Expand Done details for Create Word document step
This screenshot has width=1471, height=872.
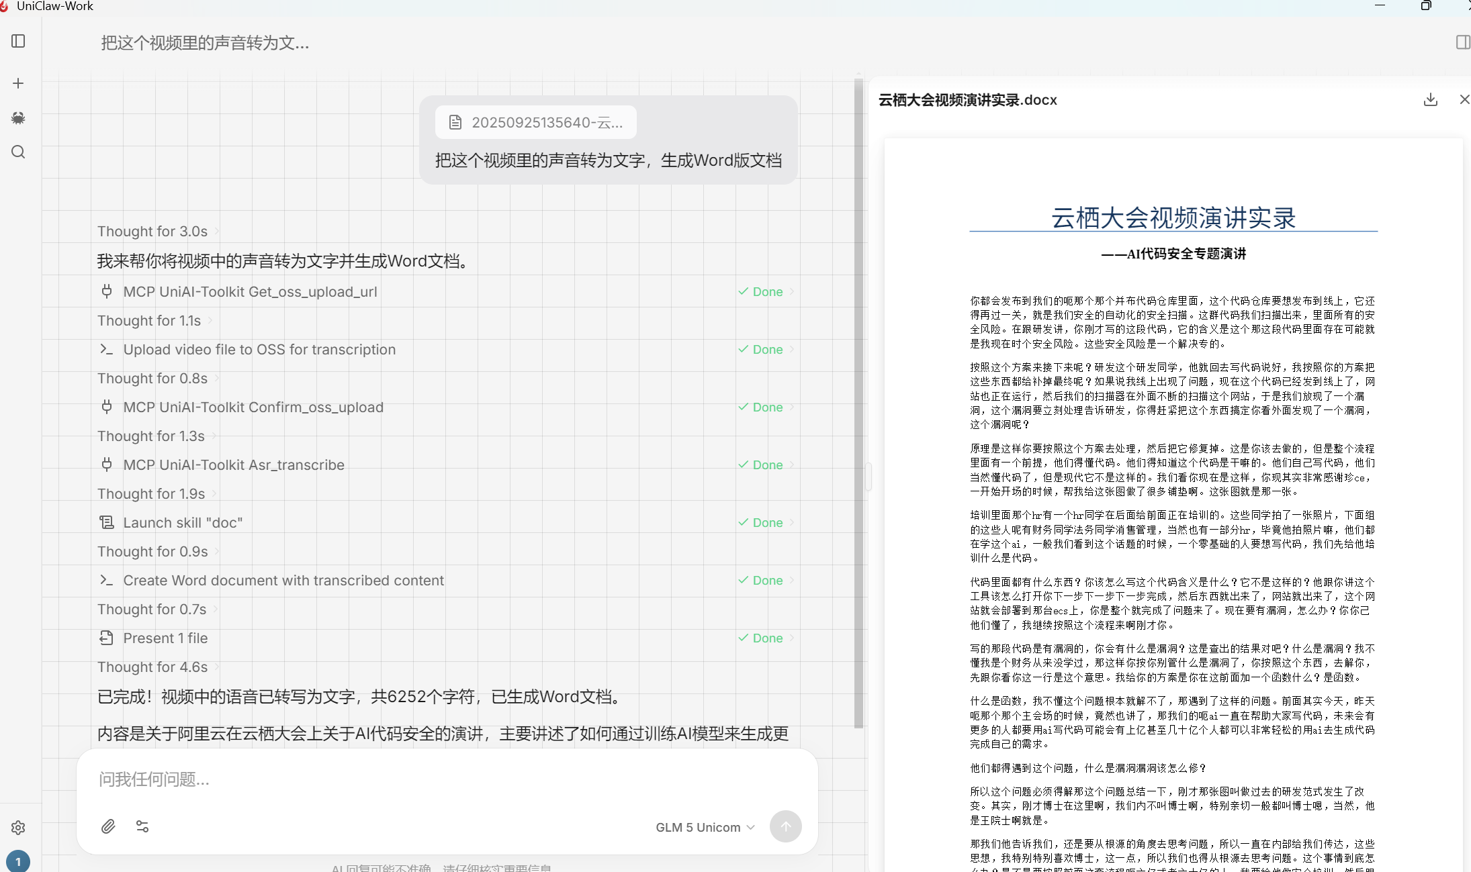pyautogui.click(x=766, y=580)
